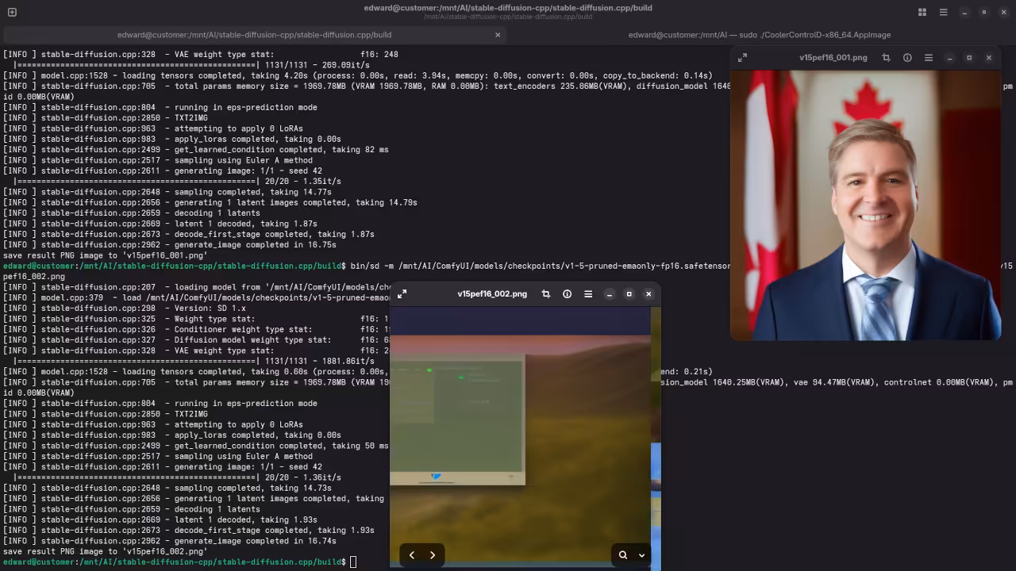1016x571 pixels.
Task: Select the stable-diffusion.cpp build terminal tab
Action: 254,34
